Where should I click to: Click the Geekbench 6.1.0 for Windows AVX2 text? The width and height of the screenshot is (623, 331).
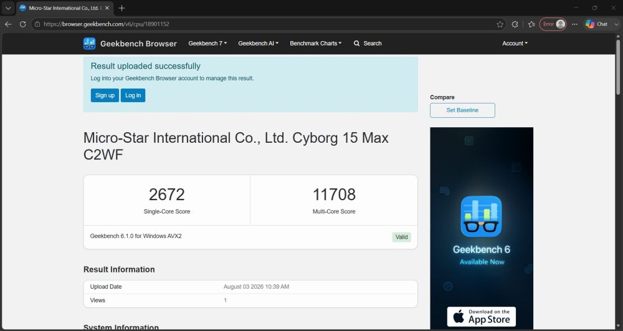(x=136, y=236)
